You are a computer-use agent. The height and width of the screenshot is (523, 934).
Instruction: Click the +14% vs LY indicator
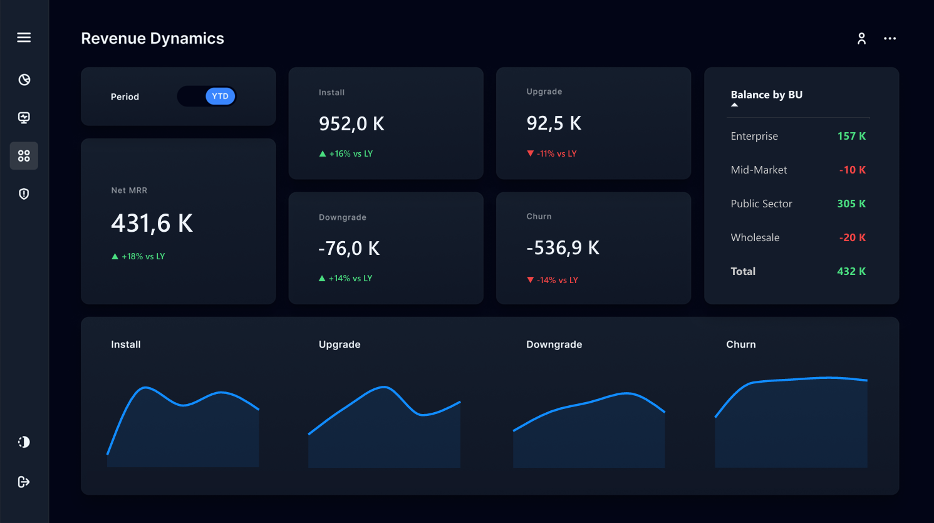(345, 278)
